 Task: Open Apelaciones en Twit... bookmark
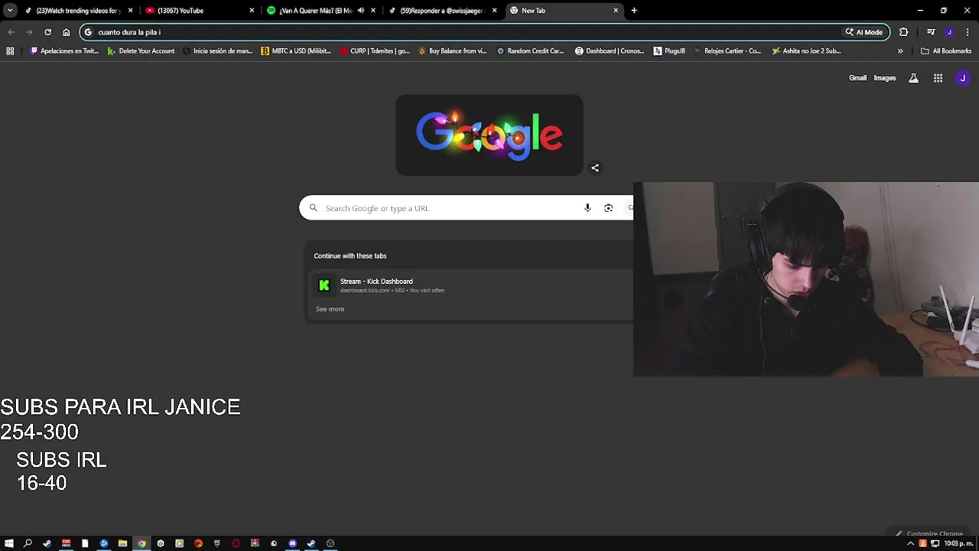63,51
